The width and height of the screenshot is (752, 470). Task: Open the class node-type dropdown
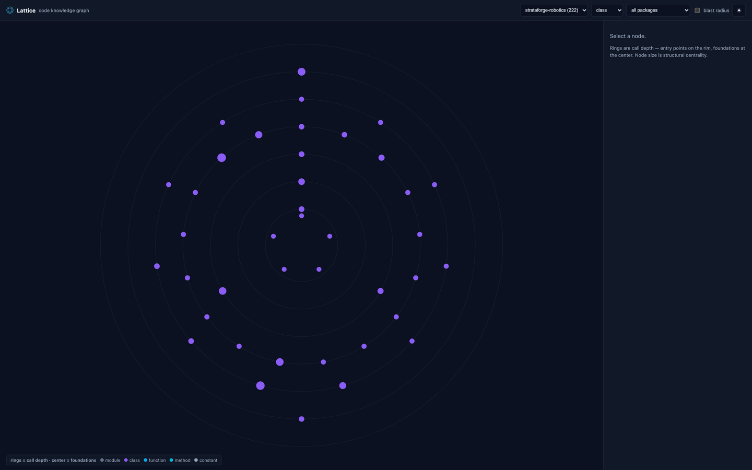click(607, 10)
